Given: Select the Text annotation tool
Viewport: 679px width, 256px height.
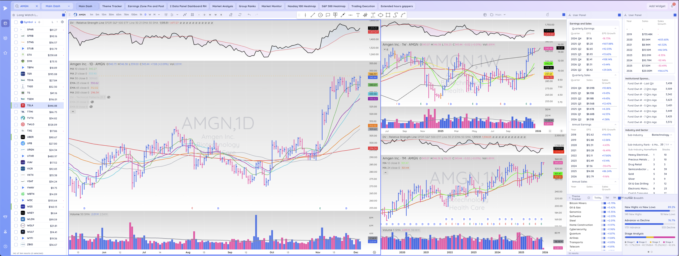Looking at the screenshot, I should point(358,15).
